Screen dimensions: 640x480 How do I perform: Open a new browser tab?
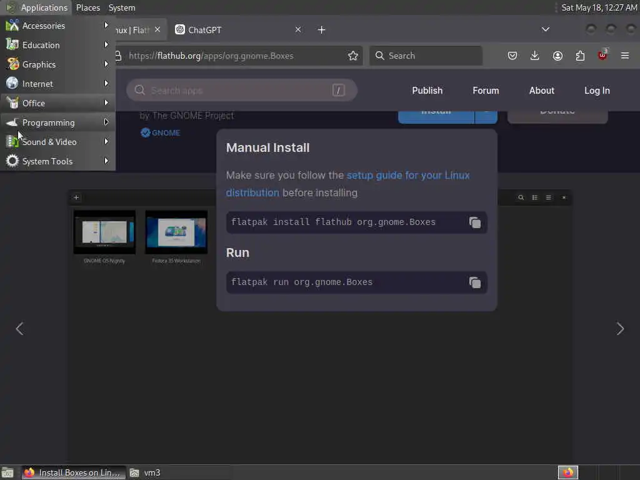321,30
